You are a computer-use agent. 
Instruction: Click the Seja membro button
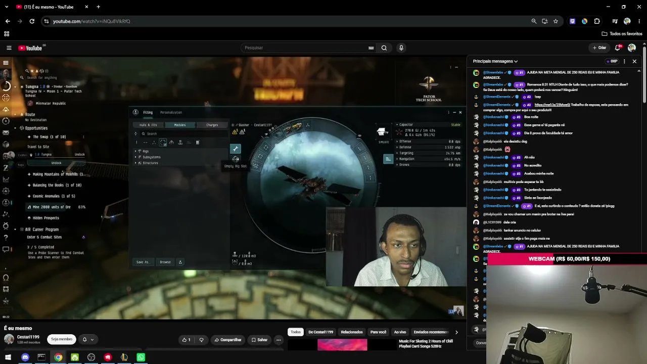tap(62, 339)
